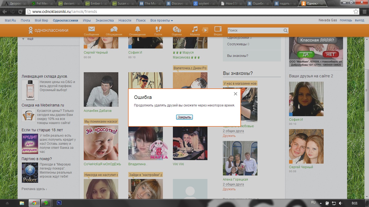Start the music player play button
This screenshot has width=369, height=207.
tap(205, 30)
